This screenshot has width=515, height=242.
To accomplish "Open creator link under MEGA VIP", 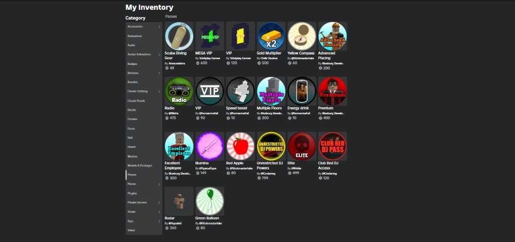I will 210,58.
